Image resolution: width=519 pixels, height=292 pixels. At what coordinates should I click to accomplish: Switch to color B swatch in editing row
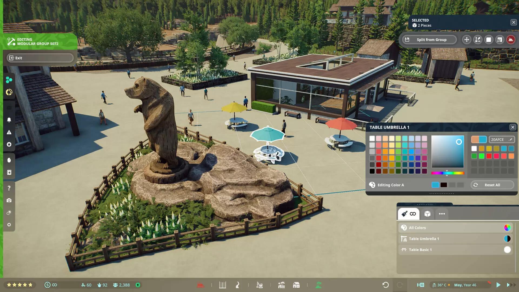pyautogui.click(x=444, y=185)
